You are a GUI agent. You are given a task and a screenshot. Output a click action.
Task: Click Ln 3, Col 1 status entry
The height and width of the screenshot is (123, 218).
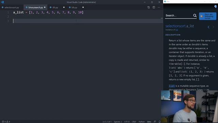tap(107, 122)
